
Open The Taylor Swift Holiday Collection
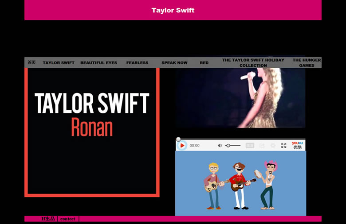pyautogui.click(x=253, y=62)
